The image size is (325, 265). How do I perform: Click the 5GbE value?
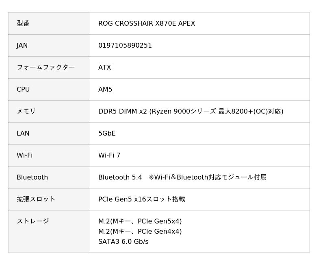pyautogui.click(x=107, y=134)
